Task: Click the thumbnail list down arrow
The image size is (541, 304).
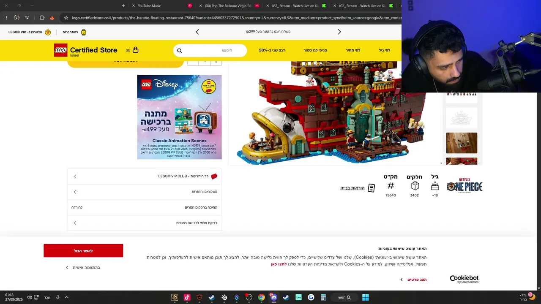Action: pos(441,163)
